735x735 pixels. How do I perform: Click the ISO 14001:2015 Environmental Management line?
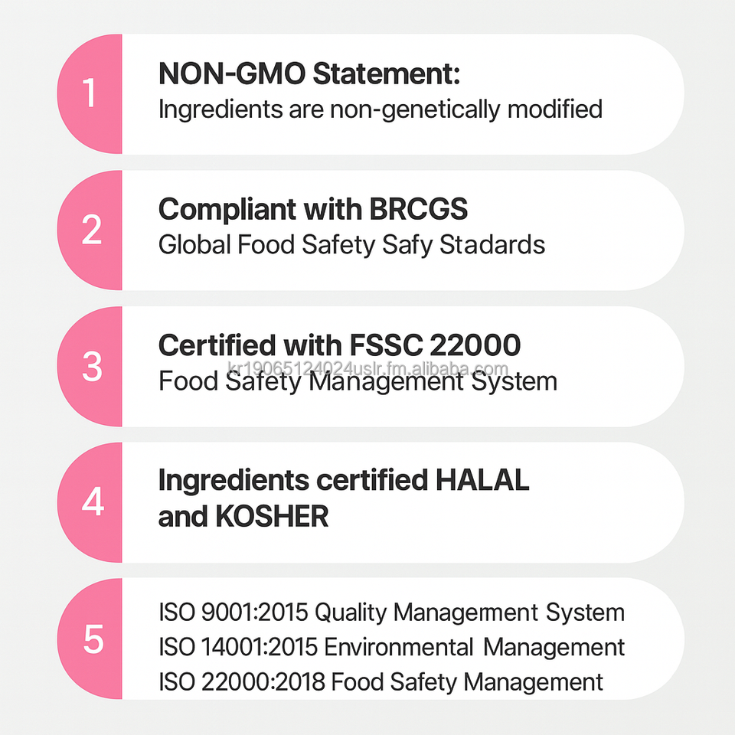391,647
